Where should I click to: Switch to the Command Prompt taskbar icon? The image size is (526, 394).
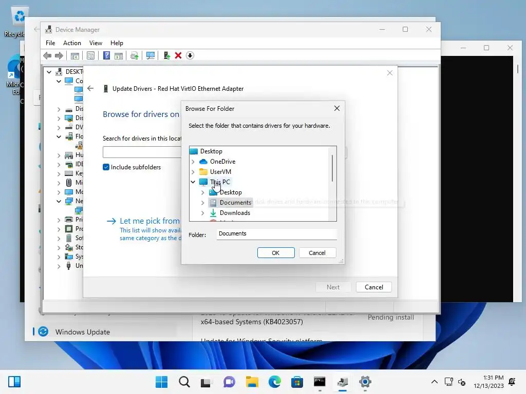click(320, 382)
